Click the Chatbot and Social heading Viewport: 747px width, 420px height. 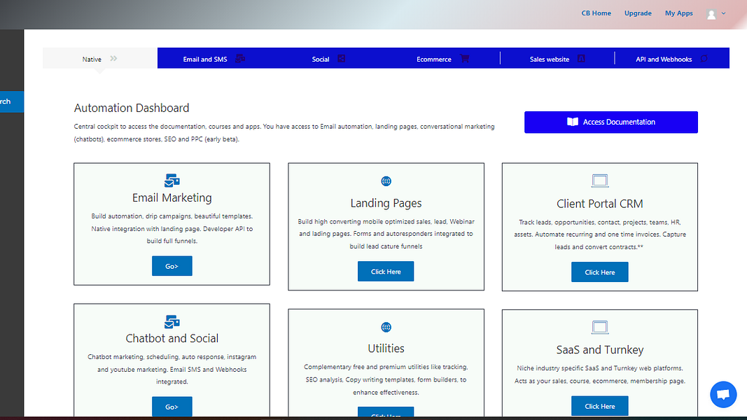pyautogui.click(x=172, y=339)
